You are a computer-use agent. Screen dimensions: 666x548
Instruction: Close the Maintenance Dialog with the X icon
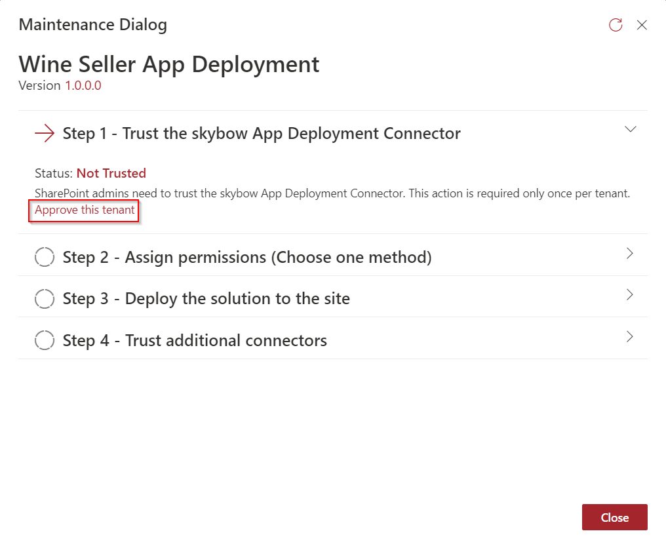click(x=642, y=25)
